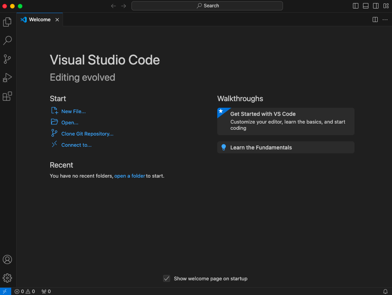Open the Accounts menu icon

[x=7, y=259]
